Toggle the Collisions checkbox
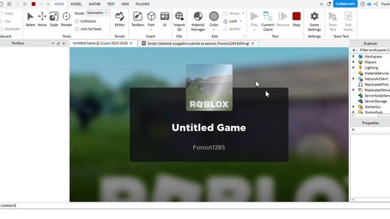The height and width of the screenshot is (219, 390). click(77, 21)
